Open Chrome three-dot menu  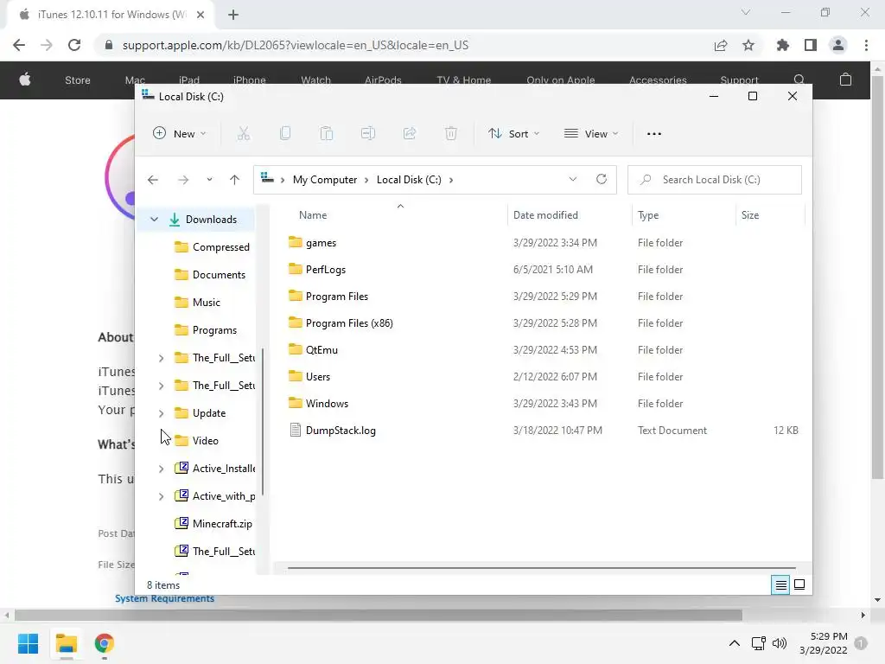pyautogui.click(x=866, y=45)
